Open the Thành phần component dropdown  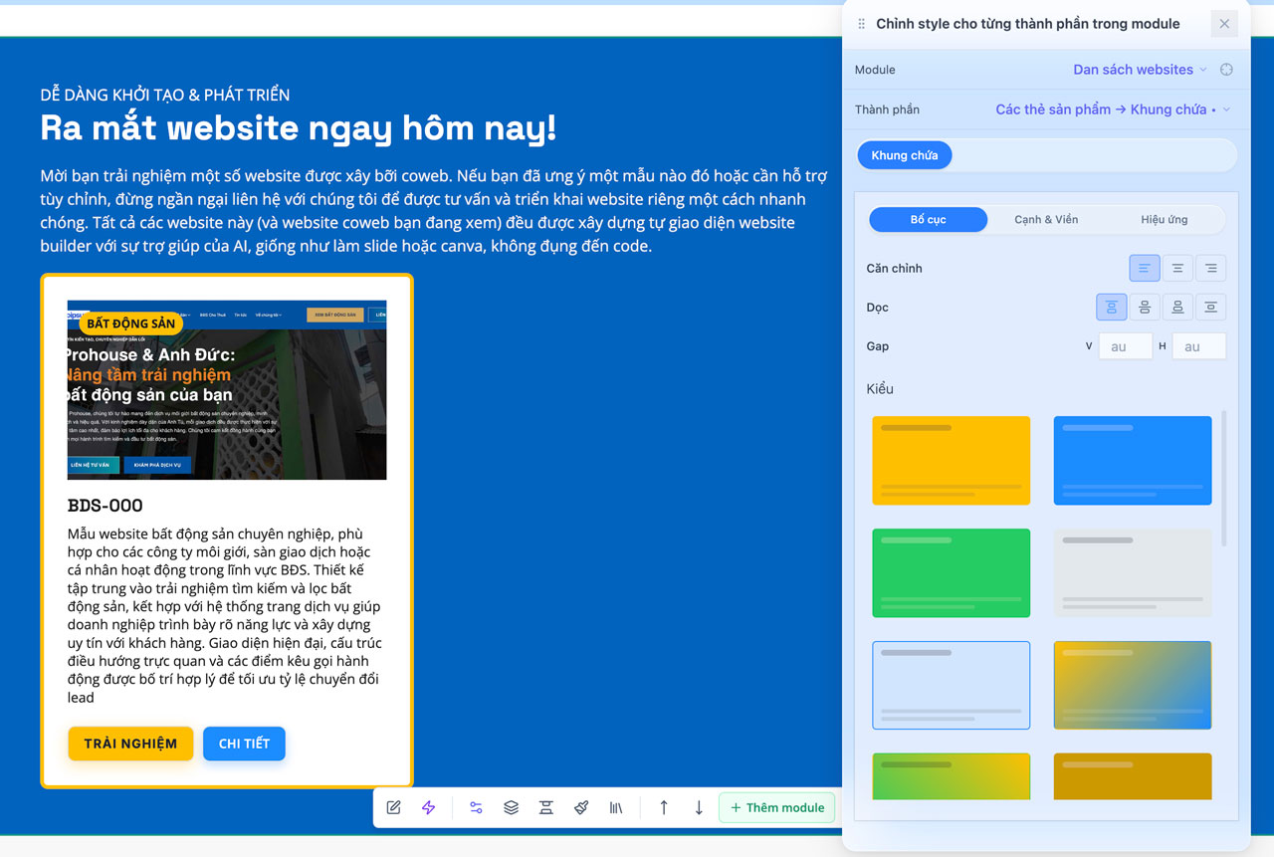1113,109
